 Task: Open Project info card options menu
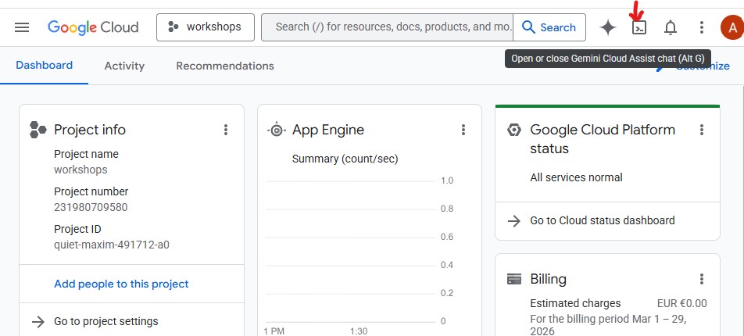click(226, 130)
